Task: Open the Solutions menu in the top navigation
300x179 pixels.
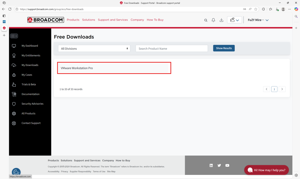Action: tap(88, 20)
